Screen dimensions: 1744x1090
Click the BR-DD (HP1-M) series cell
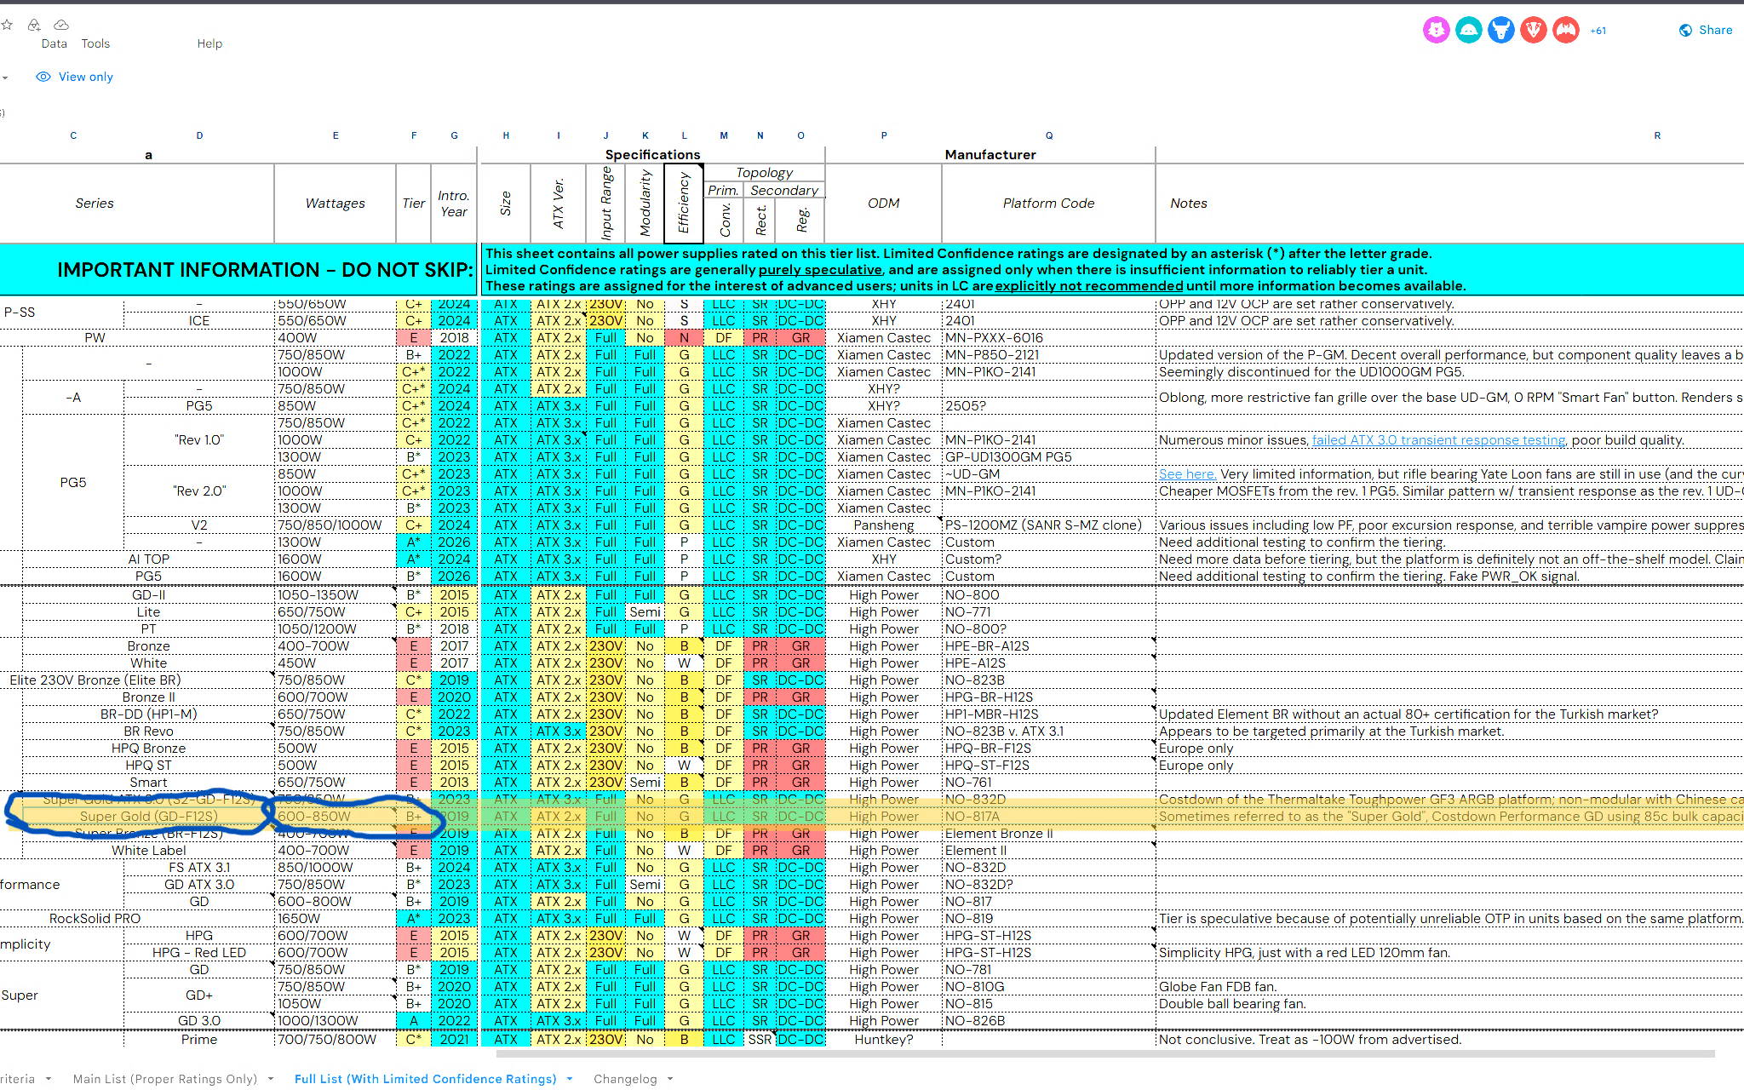(x=149, y=714)
